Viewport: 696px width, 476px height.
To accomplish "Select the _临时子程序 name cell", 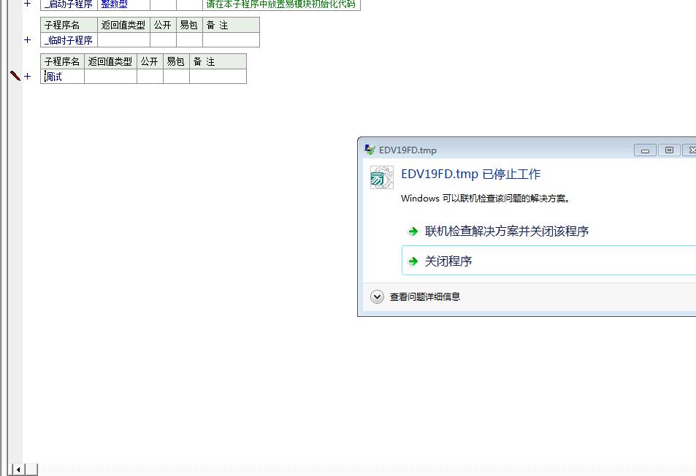I will pyautogui.click(x=69, y=40).
